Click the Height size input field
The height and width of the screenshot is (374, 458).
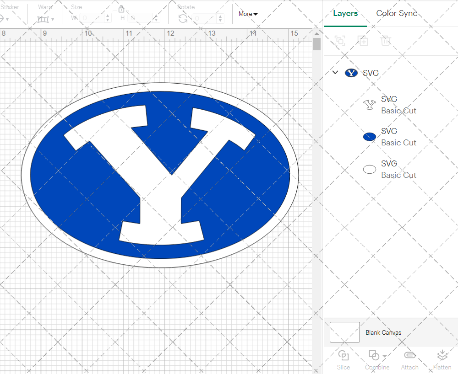(140, 18)
